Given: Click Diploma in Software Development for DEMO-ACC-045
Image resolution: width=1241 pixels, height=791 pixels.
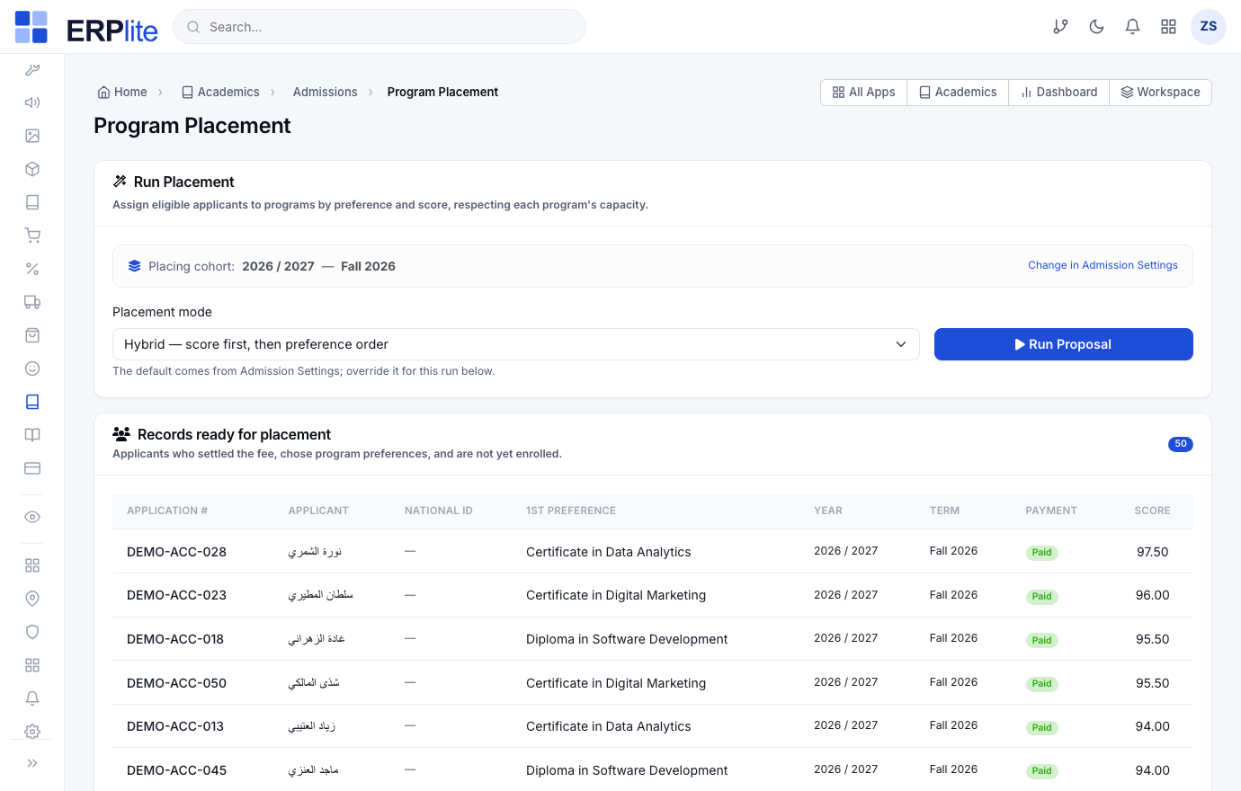Looking at the screenshot, I should tap(627, 770).
